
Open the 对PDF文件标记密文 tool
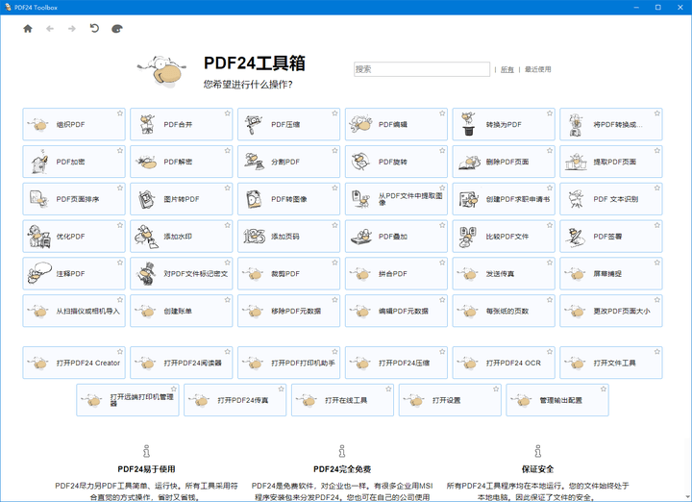(181, 274)
